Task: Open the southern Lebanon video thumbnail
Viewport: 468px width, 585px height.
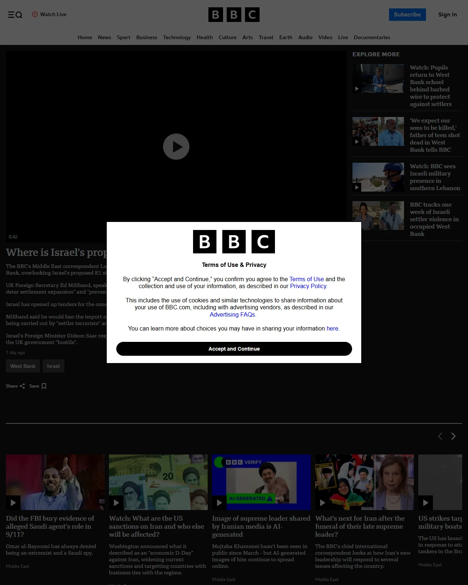Action: pyautogui.click(x=378, y=177)
